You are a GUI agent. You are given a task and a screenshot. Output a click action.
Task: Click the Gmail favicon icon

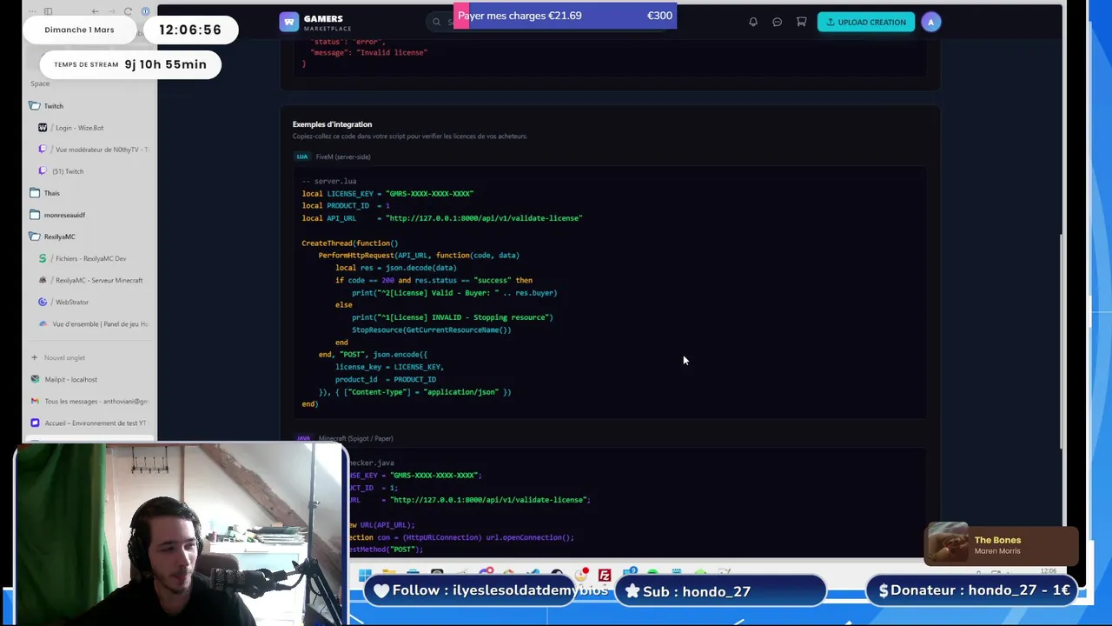tap(35, 401)
